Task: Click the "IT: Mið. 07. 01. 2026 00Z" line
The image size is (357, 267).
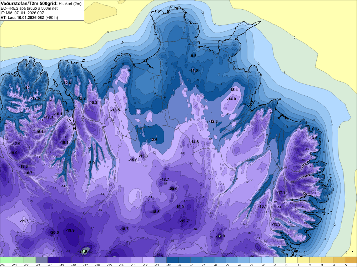Action: 22,13
